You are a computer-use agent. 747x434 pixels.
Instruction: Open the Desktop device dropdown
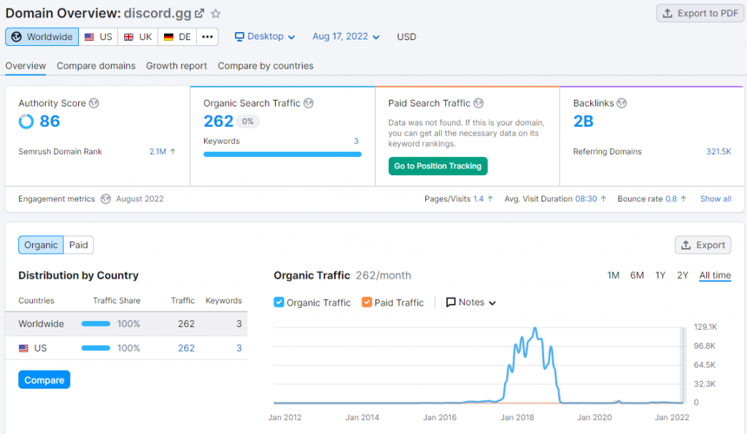(266, 36)
